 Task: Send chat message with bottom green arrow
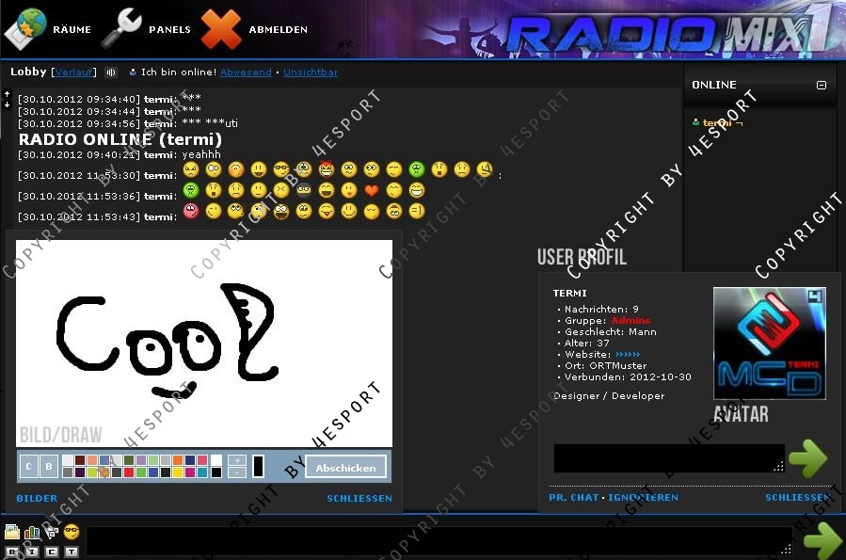[x=822, y=540]
